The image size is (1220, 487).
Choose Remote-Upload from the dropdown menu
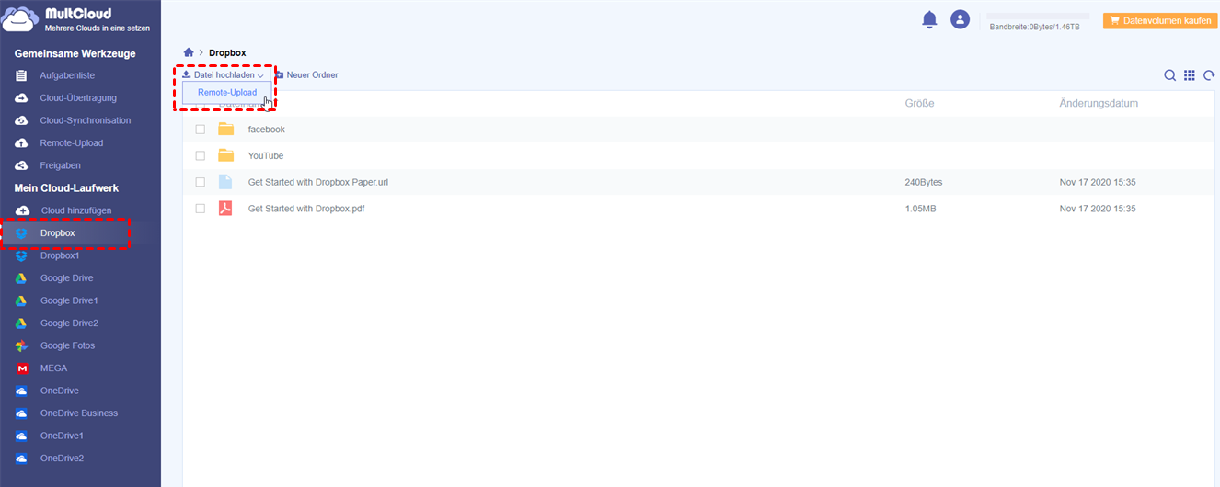[x=227, y=93]
